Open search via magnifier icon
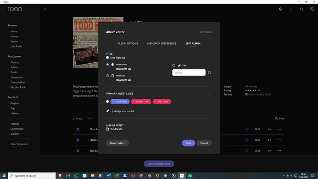 [x=301, y=9]
